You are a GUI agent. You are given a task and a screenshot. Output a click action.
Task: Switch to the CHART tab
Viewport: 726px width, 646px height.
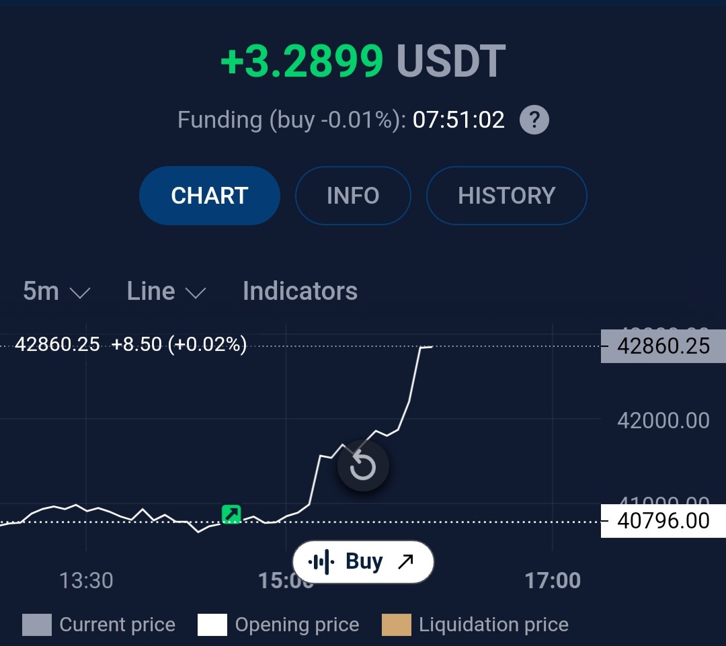[210, 196]
